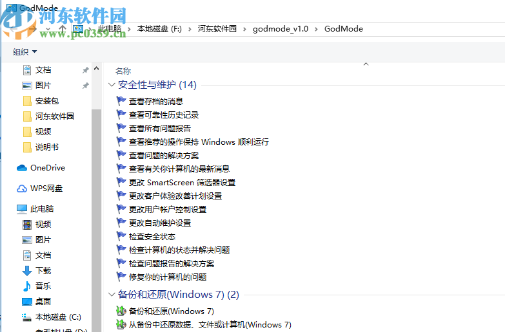The height and width of the screenshot is (332, 505).
Task: Collapse the 安全性与维护 (14) group
Action: tap(112, 85)
